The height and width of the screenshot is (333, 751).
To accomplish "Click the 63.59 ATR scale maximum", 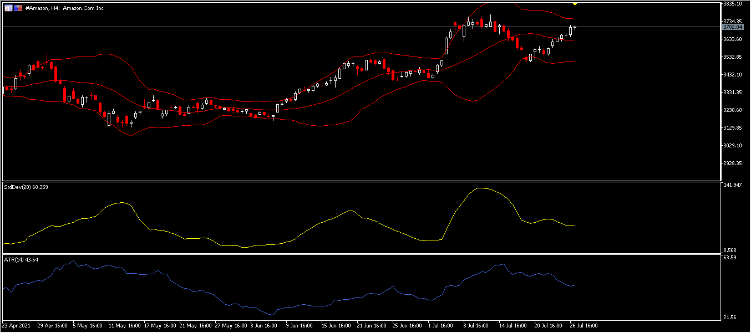I will coord(730,258).
